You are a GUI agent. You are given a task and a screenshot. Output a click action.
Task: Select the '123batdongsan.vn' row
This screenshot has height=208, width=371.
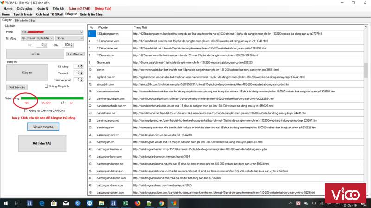click(225, 34)
